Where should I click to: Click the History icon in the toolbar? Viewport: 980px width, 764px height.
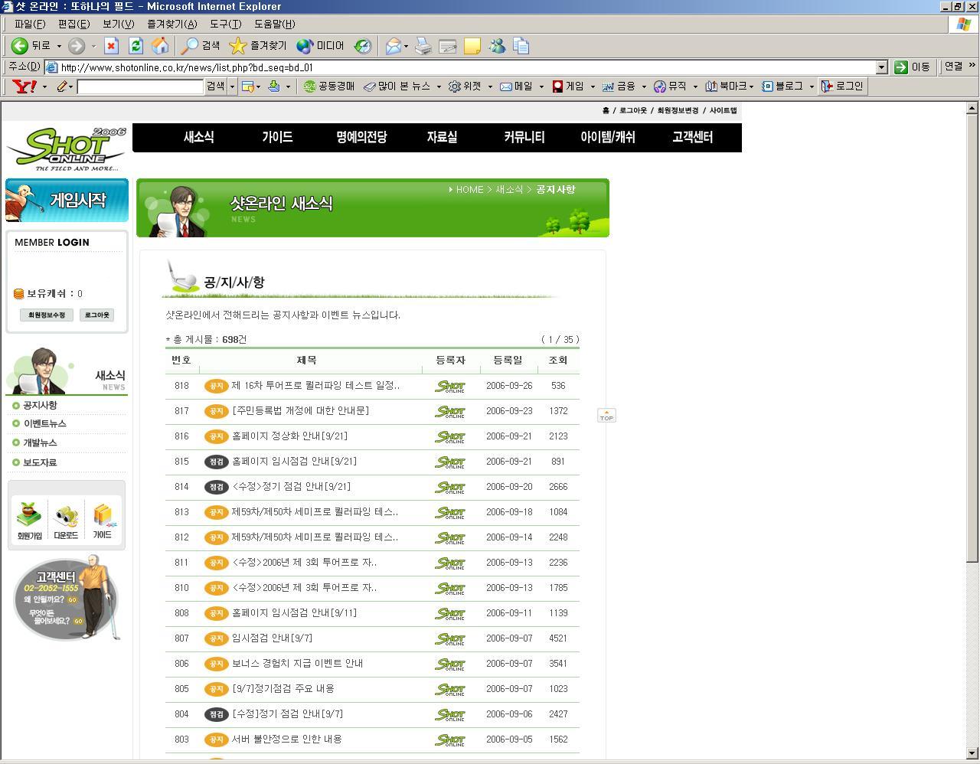363,46
